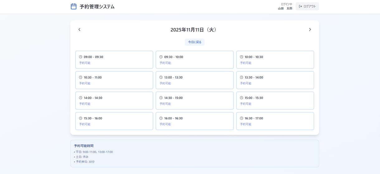Click clock icon in 09:00 - 09:30 slot
This screenshot has width=380, height=174.
click(81, 57)
